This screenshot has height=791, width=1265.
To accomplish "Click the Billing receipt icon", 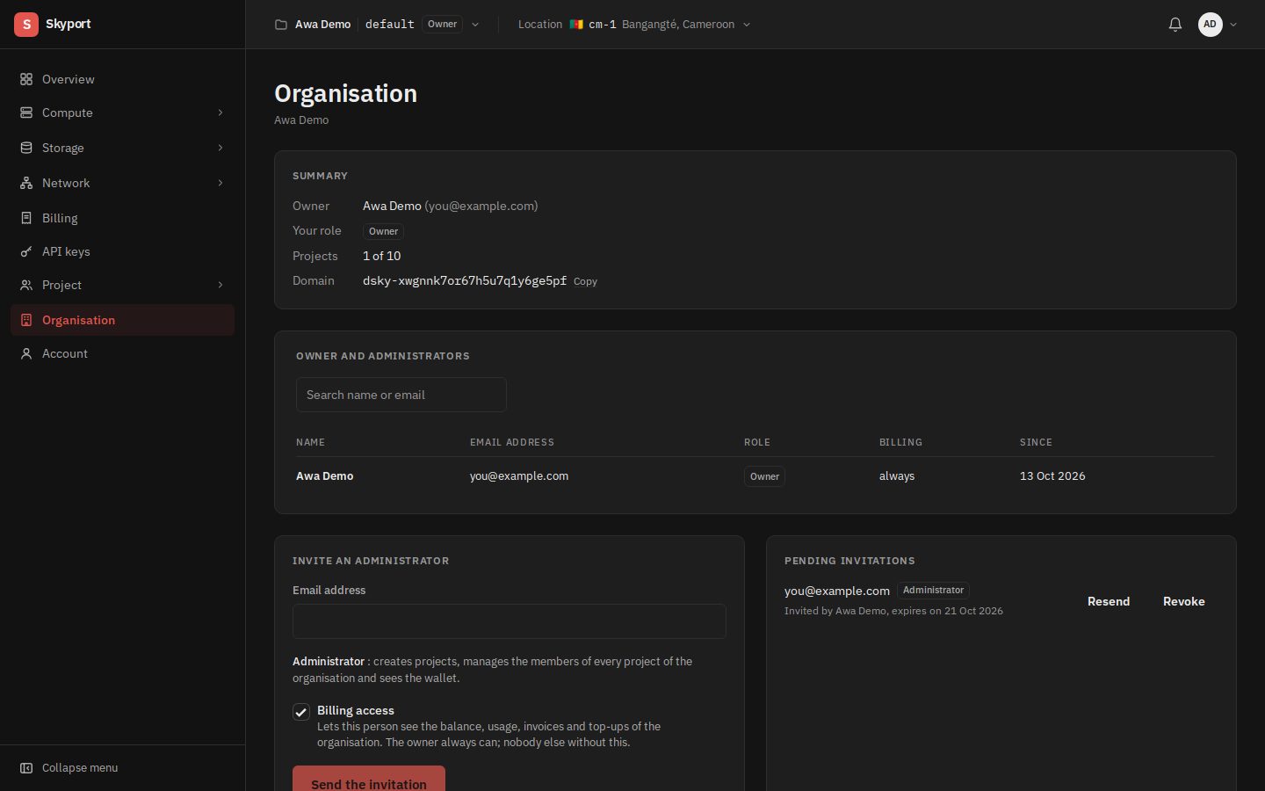I will pyautogui.click(x=26, y=218).
